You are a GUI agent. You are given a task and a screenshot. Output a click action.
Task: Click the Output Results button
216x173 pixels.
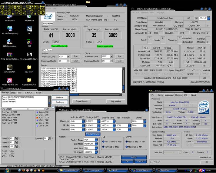pos(81,101)
